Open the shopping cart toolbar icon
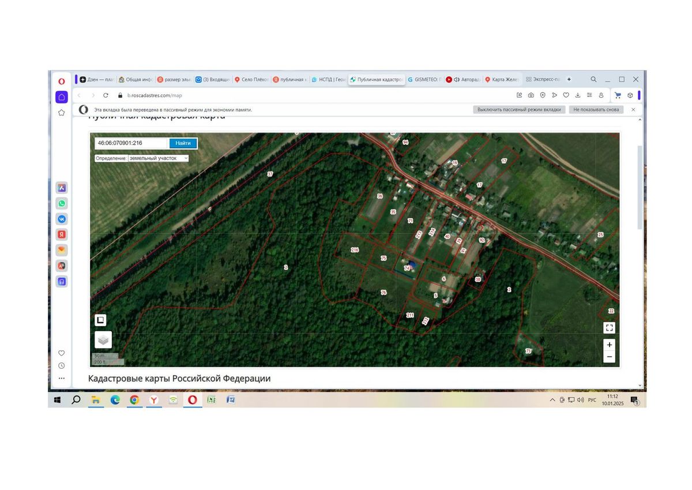This screenshot has width=692, height=490. pyautogui.click(x=618, y=95)
